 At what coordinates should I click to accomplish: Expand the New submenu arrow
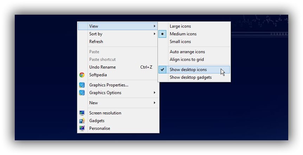pyautogui.click(x=154, y=103)
